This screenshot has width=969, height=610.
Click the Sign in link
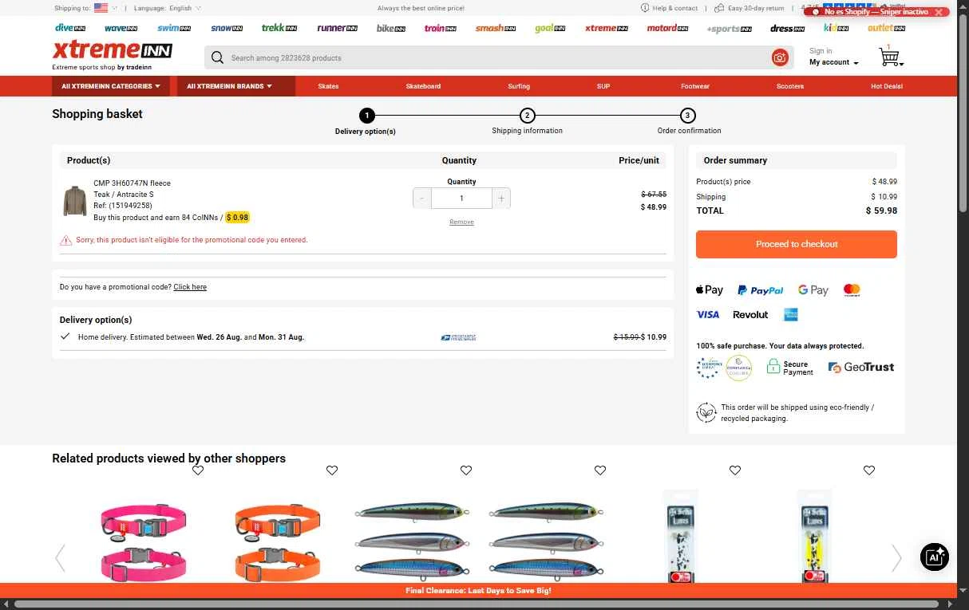tap(821, 51)
